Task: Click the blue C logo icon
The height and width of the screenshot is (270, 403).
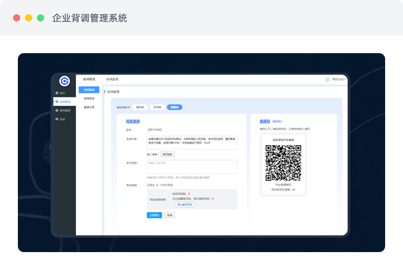Action: coord(64,81)
